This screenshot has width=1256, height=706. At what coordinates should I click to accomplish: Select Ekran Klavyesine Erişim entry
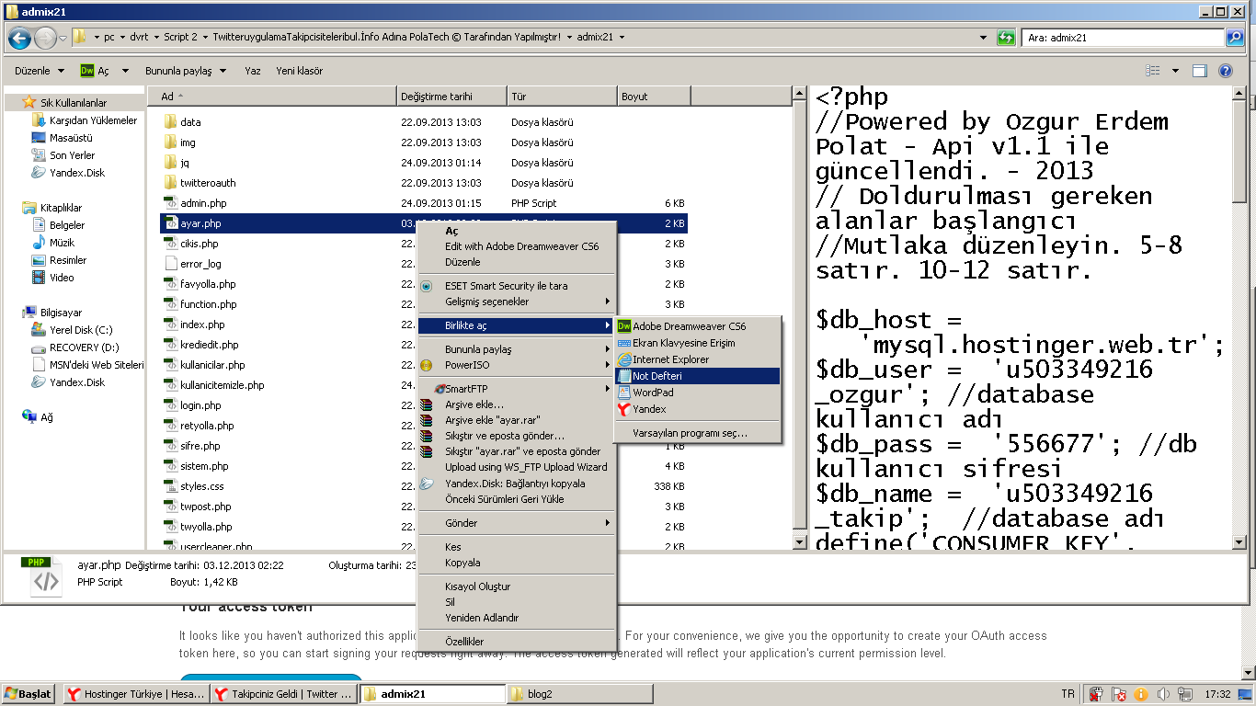pos(697,343)
